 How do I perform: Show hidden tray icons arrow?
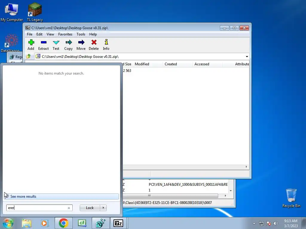pos(254,223)
